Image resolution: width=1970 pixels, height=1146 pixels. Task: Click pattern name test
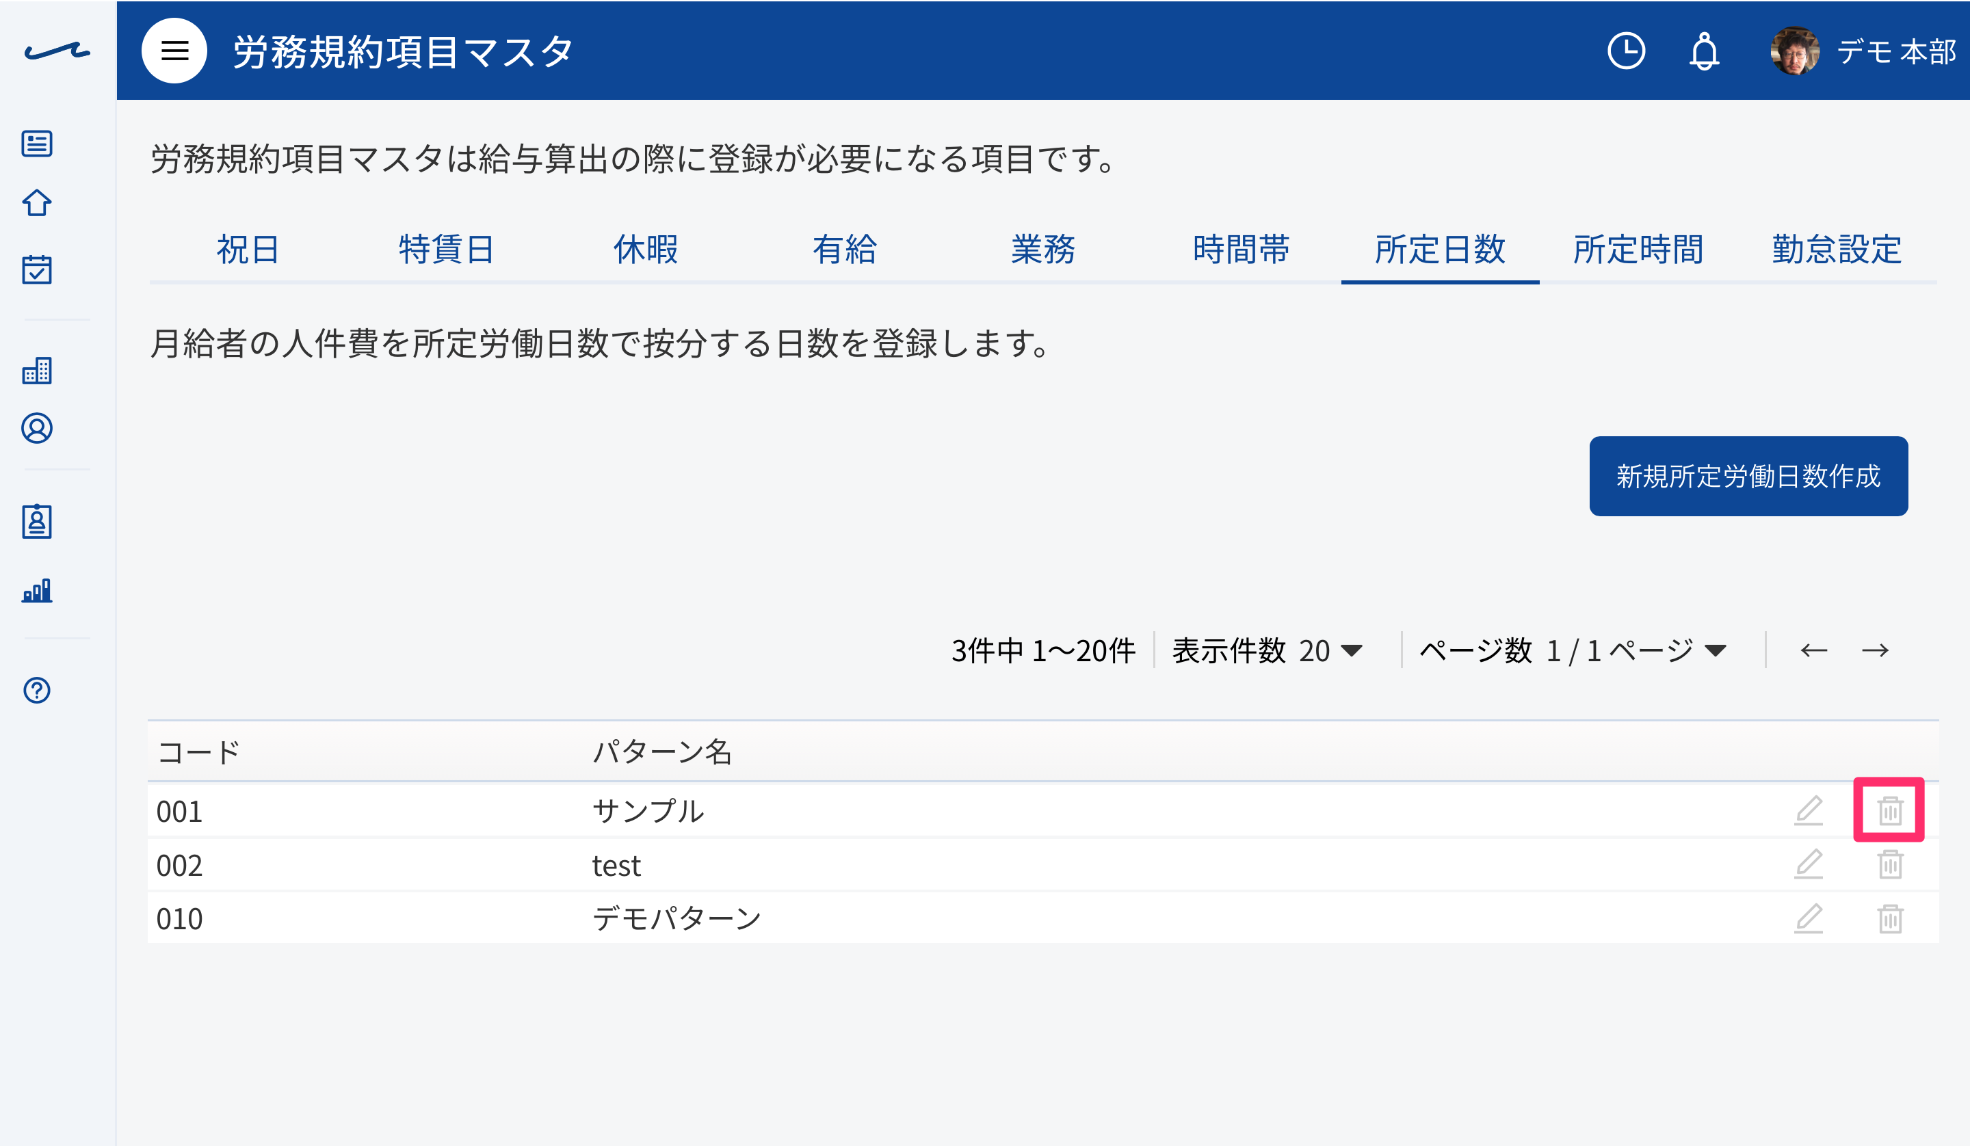616,866
